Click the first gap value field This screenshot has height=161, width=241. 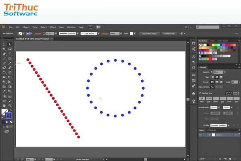click(x=209, y=98)
